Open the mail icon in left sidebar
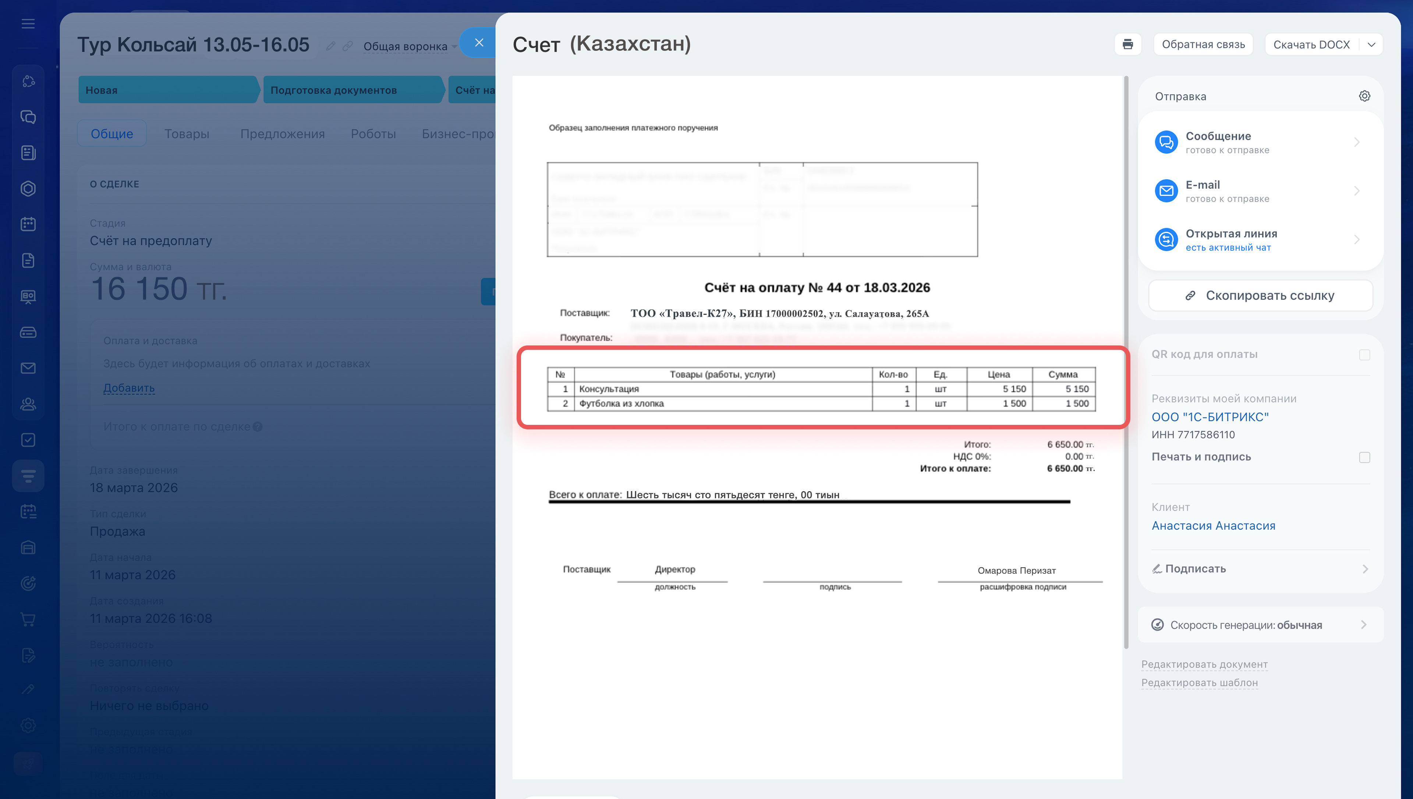The height and width of the screenshot is (799, 1413). (x=28, y=367)
